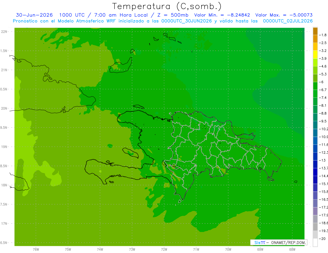Click the '69W' longitude label
This screenshot has width=328, height=253.
pos(260,249)
